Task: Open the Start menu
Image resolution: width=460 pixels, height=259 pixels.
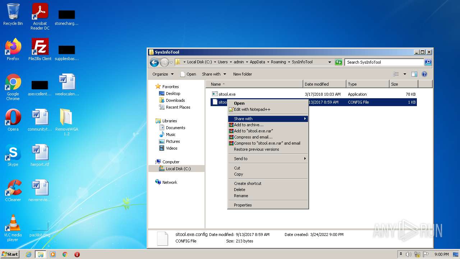Action: click(10, 254)
